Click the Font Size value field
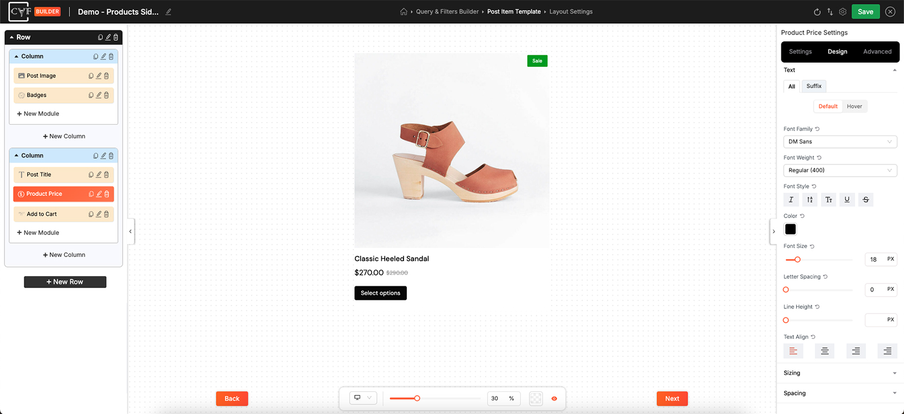904x414 pixels. coord(874,260)
